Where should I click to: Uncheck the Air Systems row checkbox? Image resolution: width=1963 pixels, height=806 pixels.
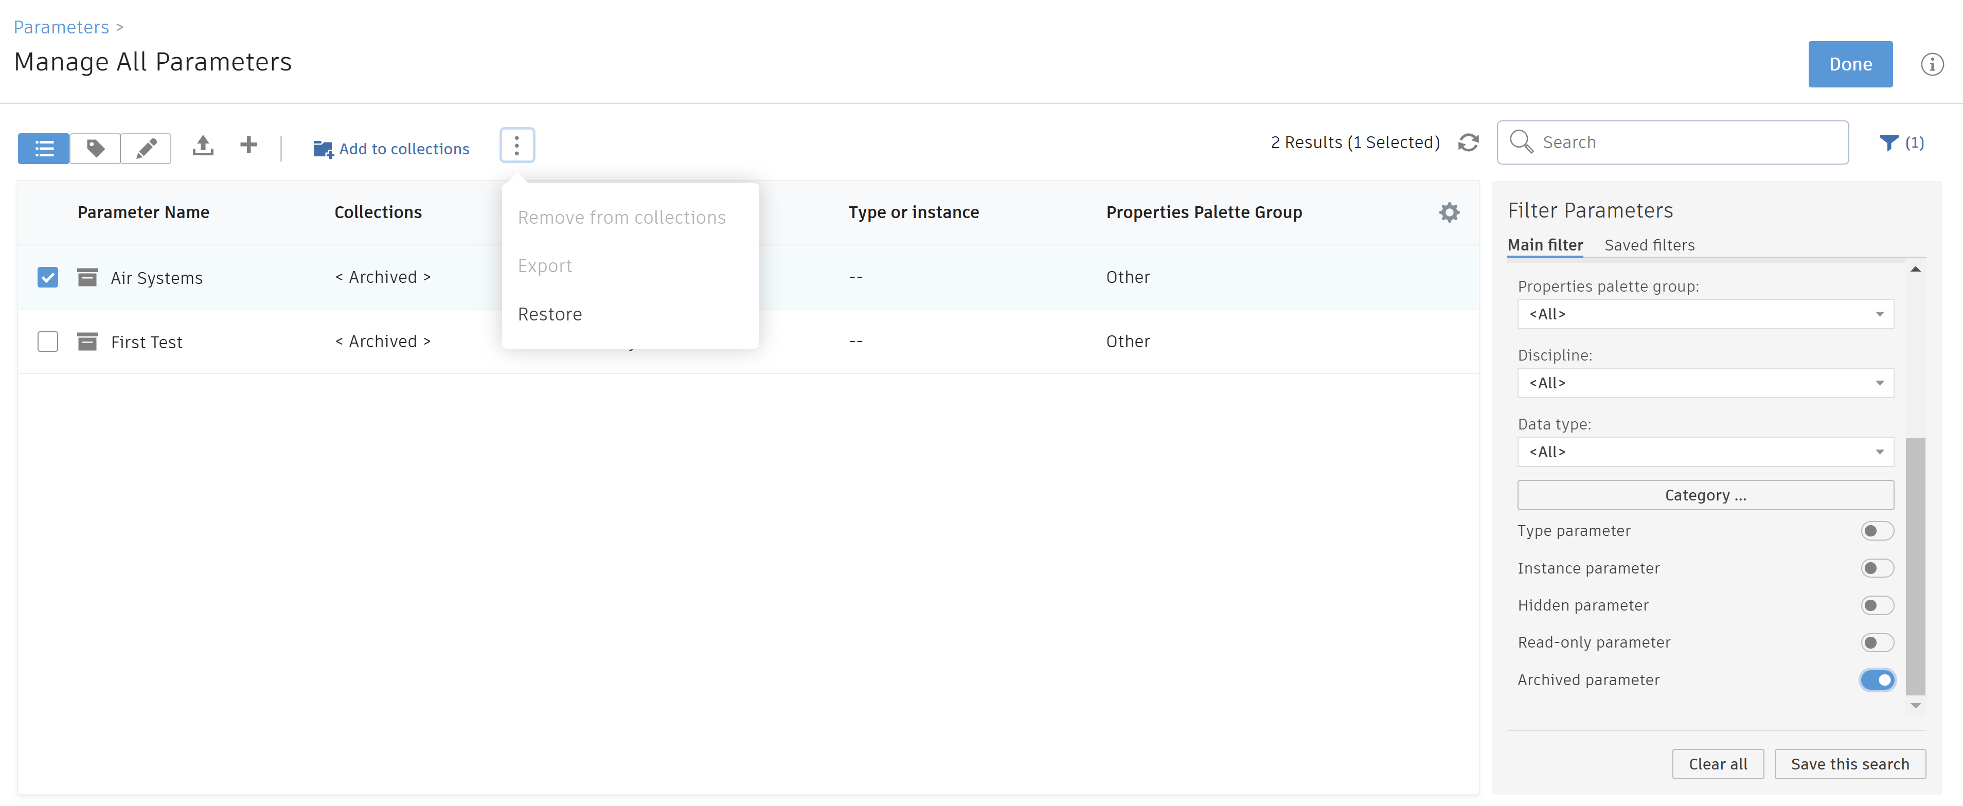click(47, 277)
